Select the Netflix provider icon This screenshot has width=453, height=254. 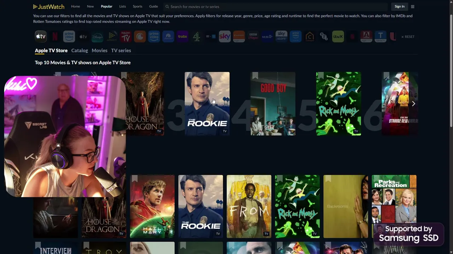55,36
